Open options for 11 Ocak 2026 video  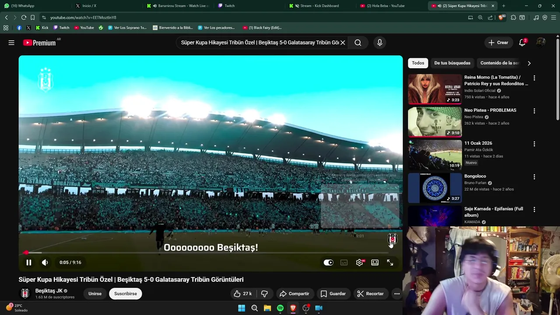[x=534, y=143]
